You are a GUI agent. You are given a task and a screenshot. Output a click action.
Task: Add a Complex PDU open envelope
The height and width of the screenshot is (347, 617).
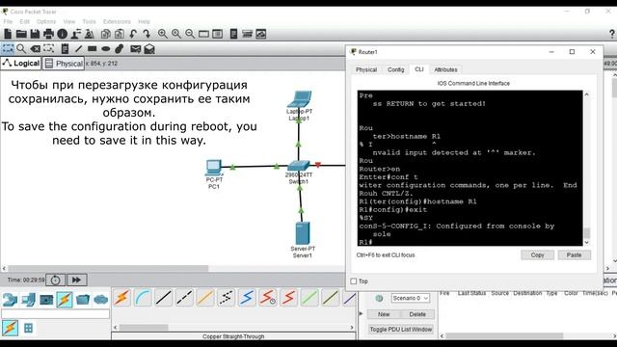pyautogui.click(x=149, y=49)
